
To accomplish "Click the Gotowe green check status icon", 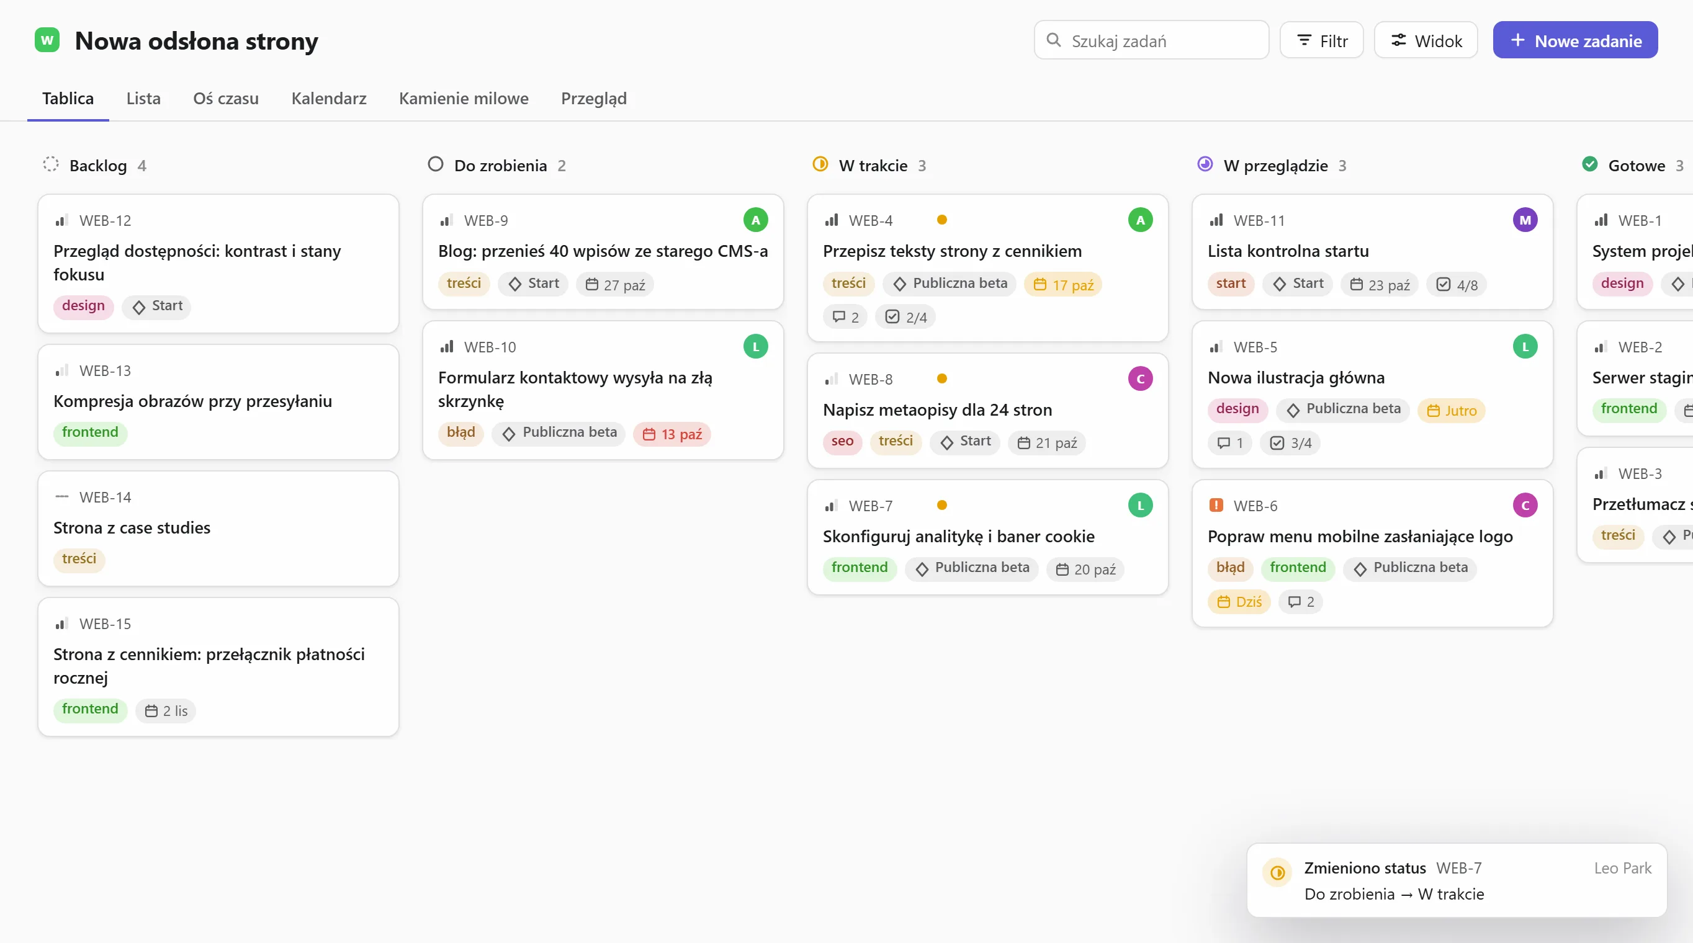I will [1589, 164].
